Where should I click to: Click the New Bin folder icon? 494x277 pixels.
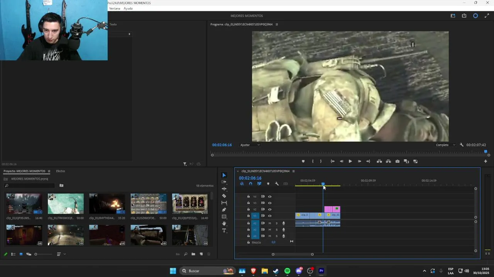click(x=193, y=254)
